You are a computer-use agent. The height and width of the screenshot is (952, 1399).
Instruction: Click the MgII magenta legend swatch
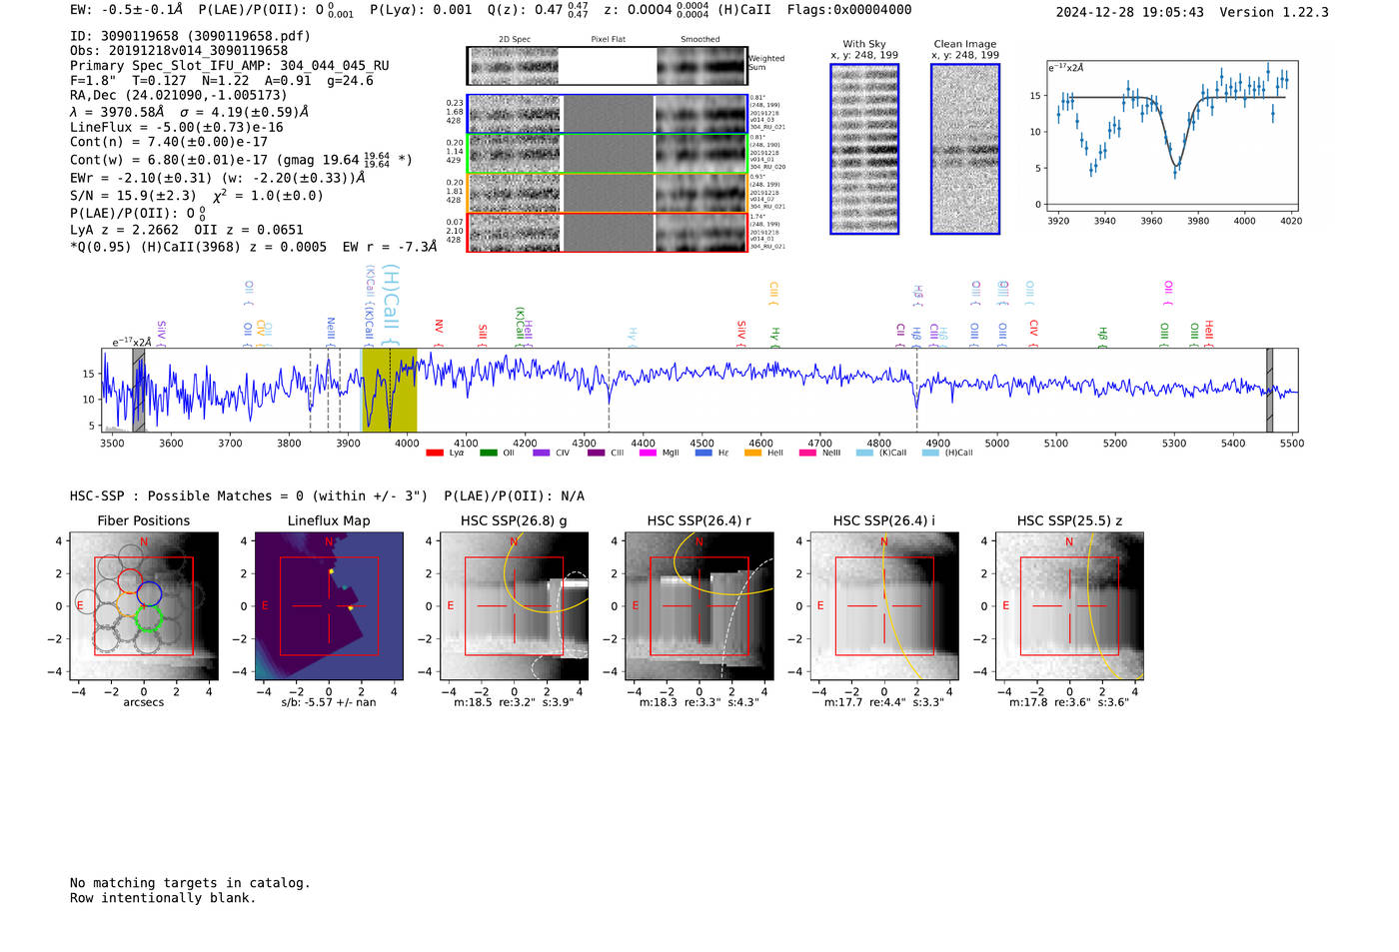click(649, 453)
